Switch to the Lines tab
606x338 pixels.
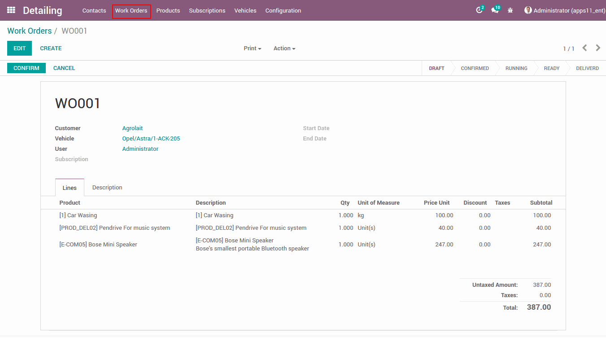click(x=70, y=188)
